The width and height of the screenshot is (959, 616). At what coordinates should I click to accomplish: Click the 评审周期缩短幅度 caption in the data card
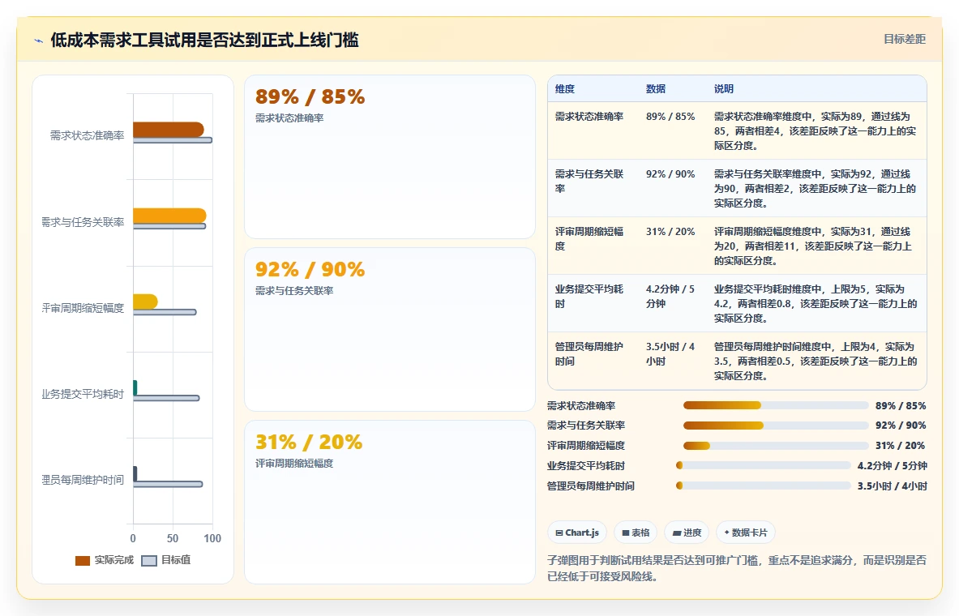pyautogui.click(x=294, y=464)
